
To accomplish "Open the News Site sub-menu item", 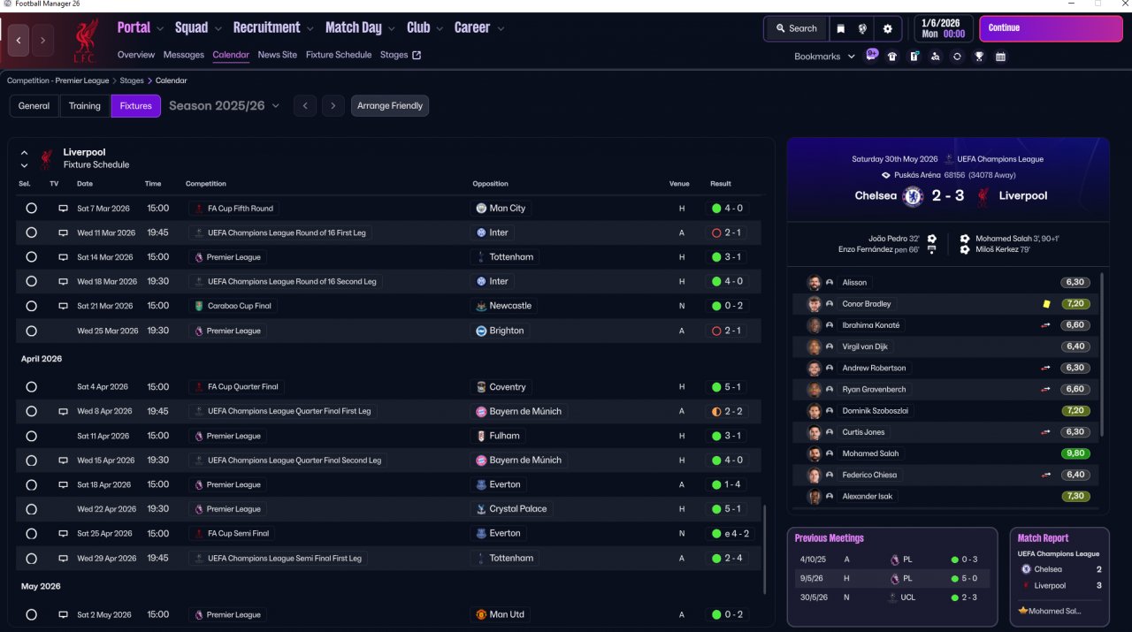I will point(278,55).
